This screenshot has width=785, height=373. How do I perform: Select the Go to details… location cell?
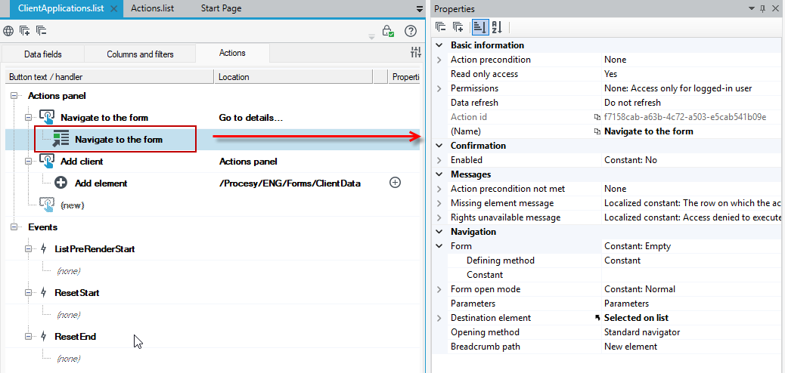point(251,118)
